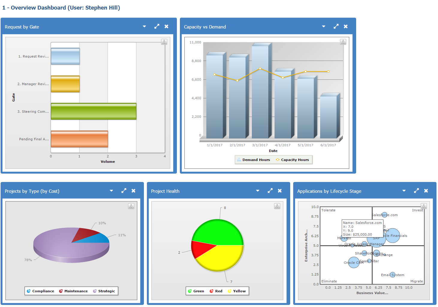The image size is (438, 307).
Task: Expand the Request by Gate widget fullscreen
Action: (x=156, y=26)
